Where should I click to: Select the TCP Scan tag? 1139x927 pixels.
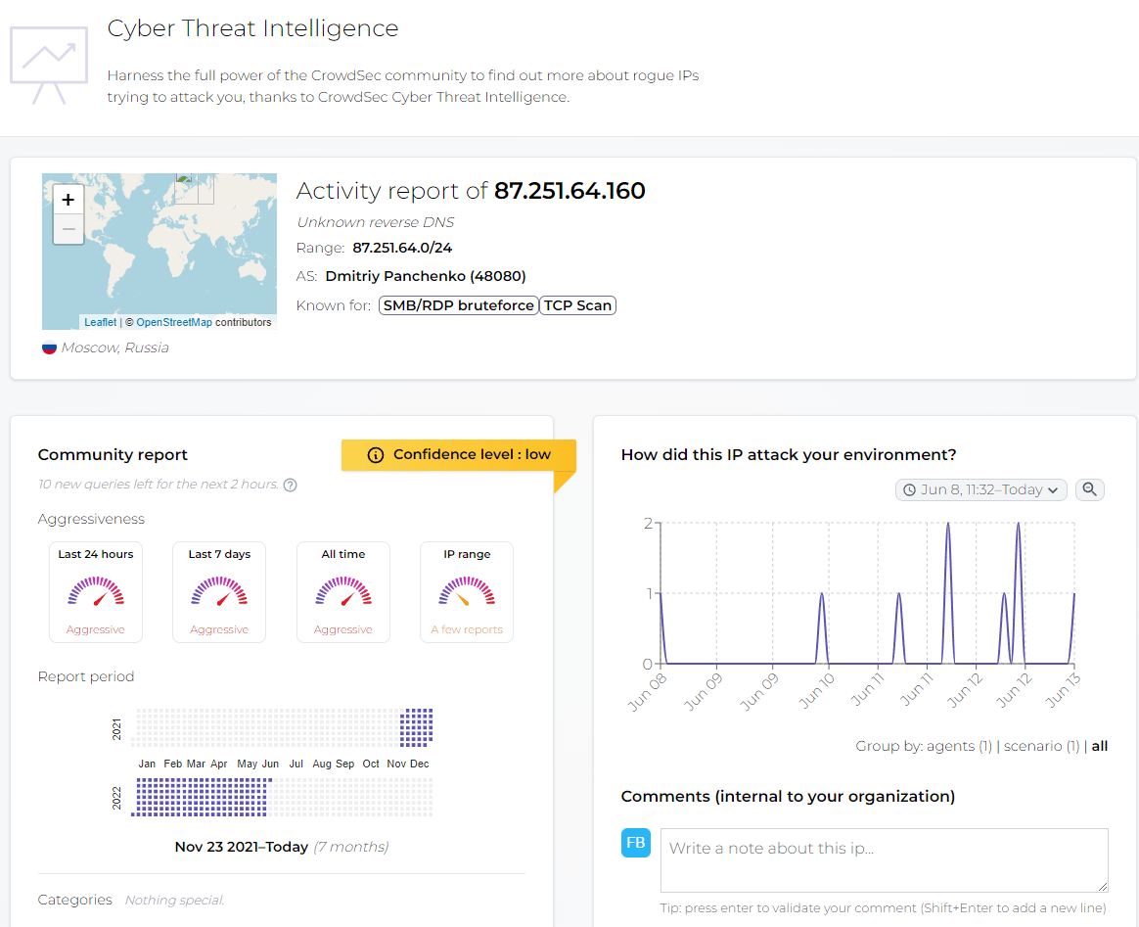pyautogui.click(x=577, y=304)
